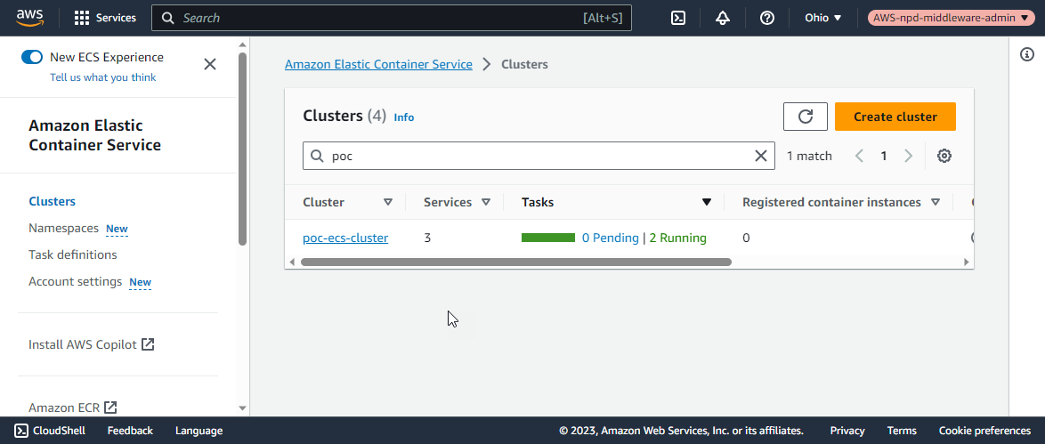Click the magnifier icon in cluster filter
Screen dimensions: 1045x444
317,156
